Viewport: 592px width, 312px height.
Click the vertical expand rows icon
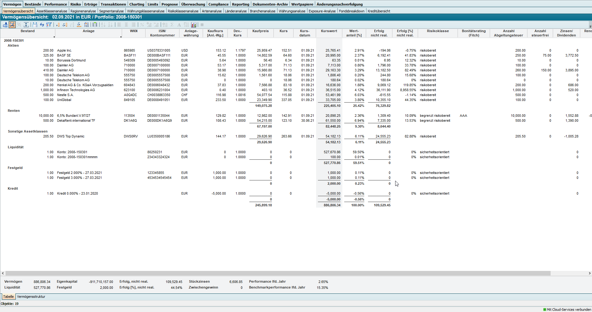click(x=26, y=25)
